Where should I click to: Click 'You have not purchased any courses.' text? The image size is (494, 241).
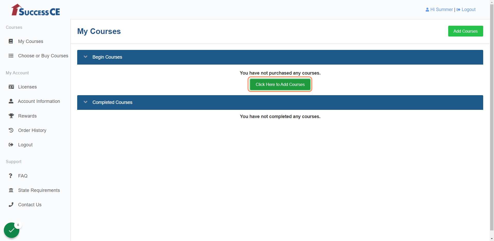[280, 73]
